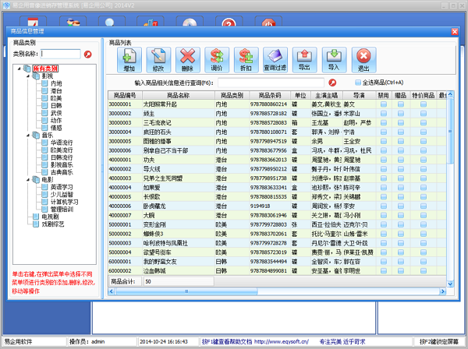Image resolution: width=468 pixels, height=349 pixels.
Task: Click the table scroll-left arrow button
Action: (x=112, y=291)
